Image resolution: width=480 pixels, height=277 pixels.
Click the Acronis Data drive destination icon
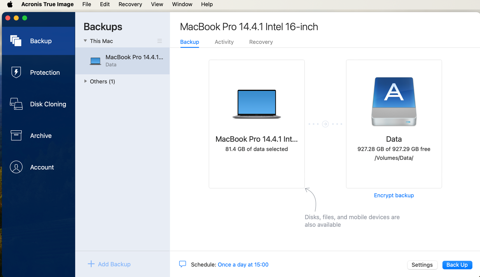pyautogui.click(x=394, y=101)
